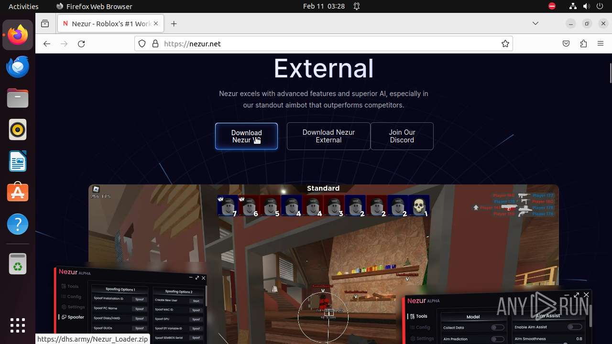
Task: Launch LibreOffice Writer from the dock
Action: pyautogui.click(x=18, y=161)
